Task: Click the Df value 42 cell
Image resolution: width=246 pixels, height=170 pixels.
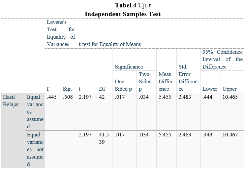Action: tap(102, 97)
